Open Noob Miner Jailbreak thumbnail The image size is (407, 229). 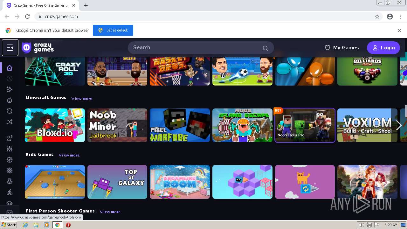click(x=117, y=125)
